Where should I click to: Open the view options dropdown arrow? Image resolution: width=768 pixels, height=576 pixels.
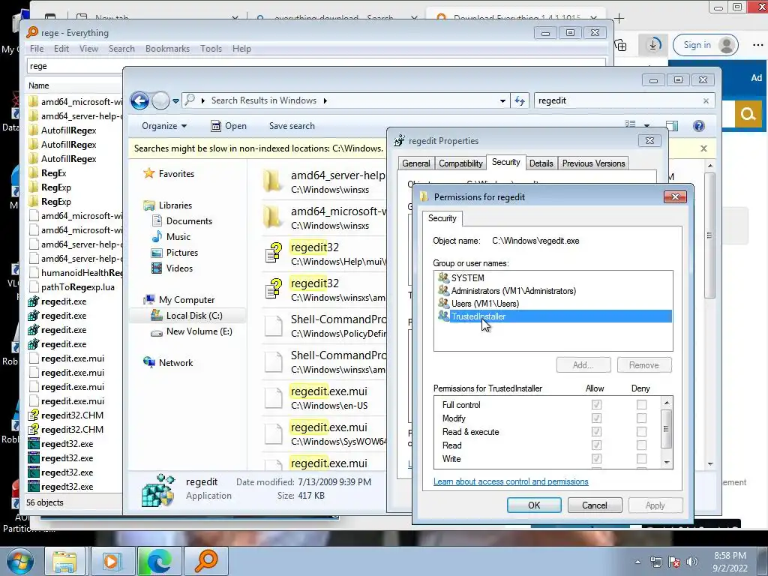646,126
